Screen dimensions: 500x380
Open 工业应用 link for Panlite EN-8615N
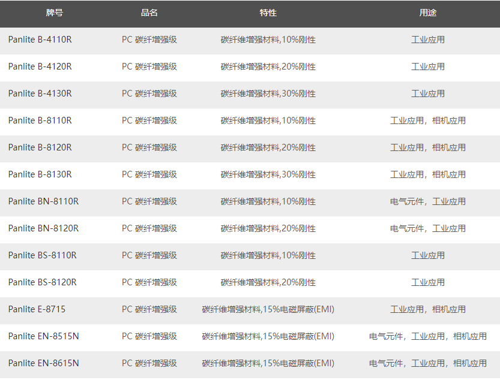(x=428, y=363)
